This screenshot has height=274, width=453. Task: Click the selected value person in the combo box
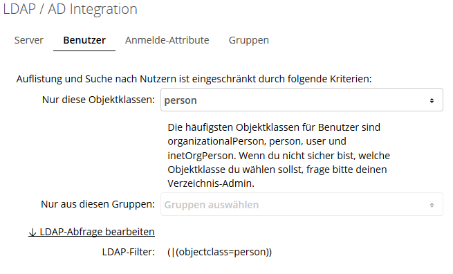181,100
